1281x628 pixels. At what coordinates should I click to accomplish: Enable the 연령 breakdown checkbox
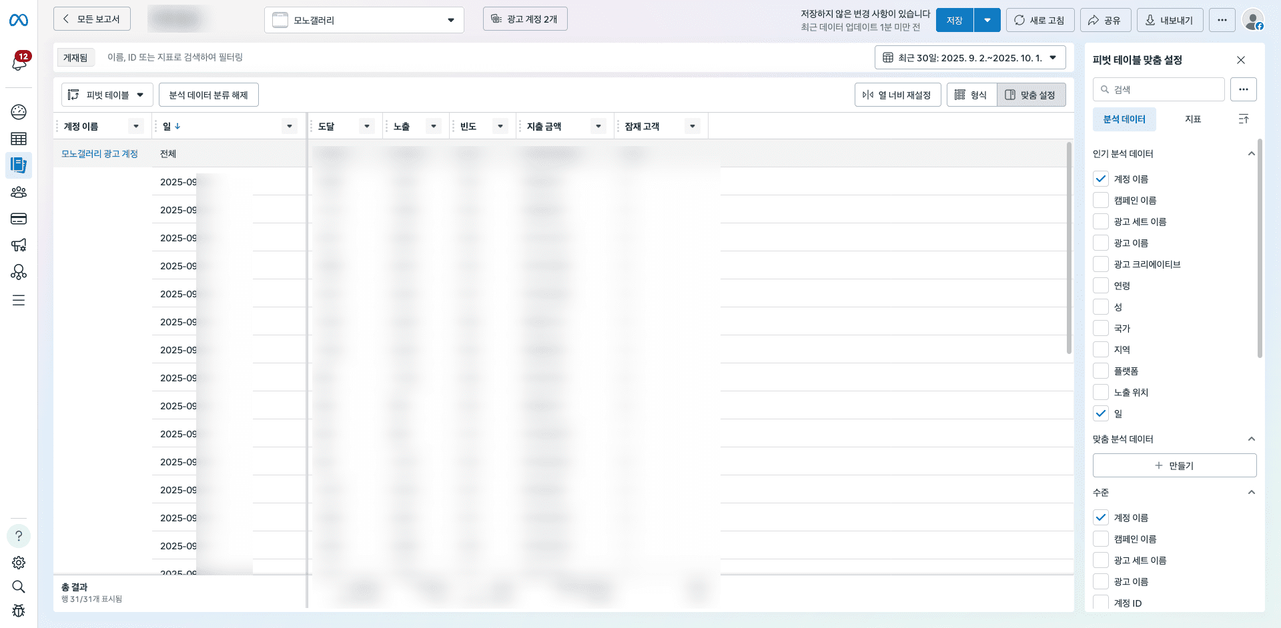1101,285
